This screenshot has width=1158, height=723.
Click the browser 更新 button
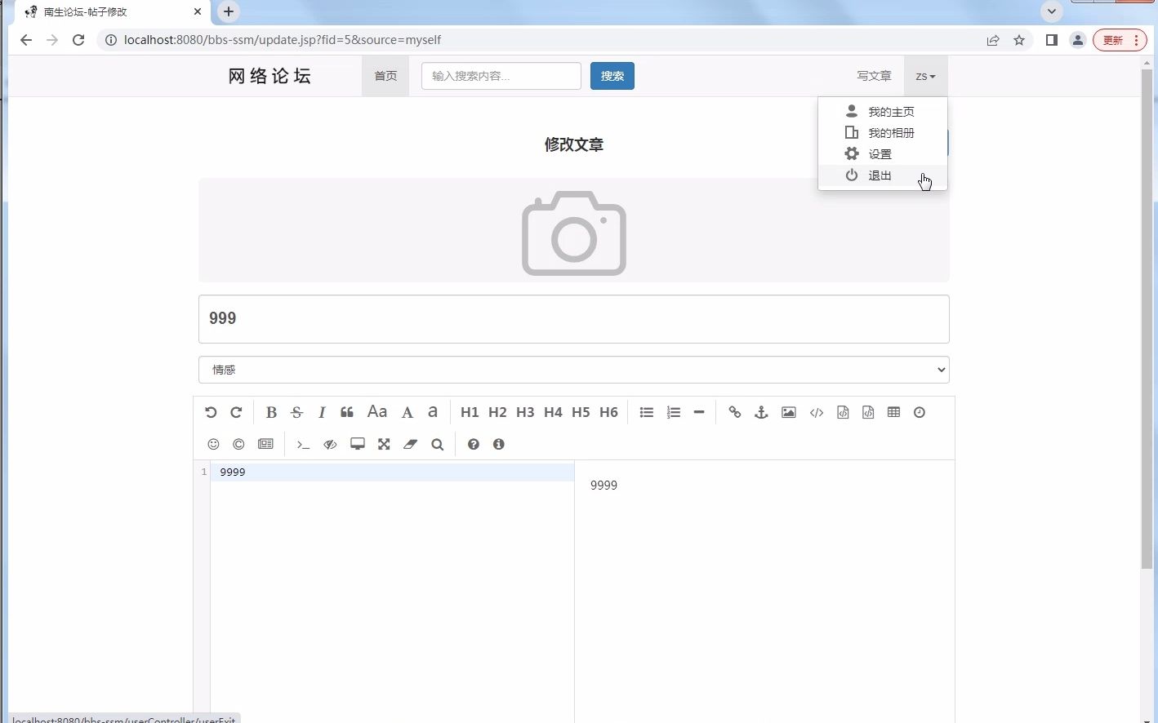coord(1120,39)
